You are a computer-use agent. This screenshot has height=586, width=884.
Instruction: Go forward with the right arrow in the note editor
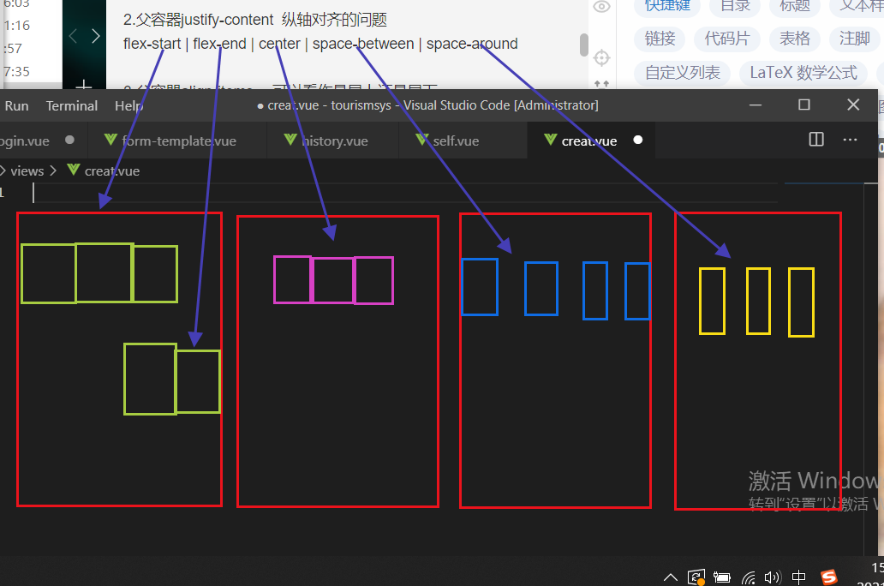[96, 37]
